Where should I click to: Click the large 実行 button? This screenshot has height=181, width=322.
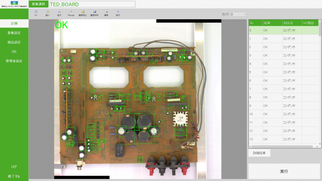point(284,171)
